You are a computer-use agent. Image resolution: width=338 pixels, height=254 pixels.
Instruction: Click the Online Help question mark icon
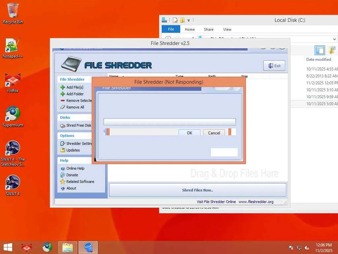pyautogui.click(x=62, y=168)
